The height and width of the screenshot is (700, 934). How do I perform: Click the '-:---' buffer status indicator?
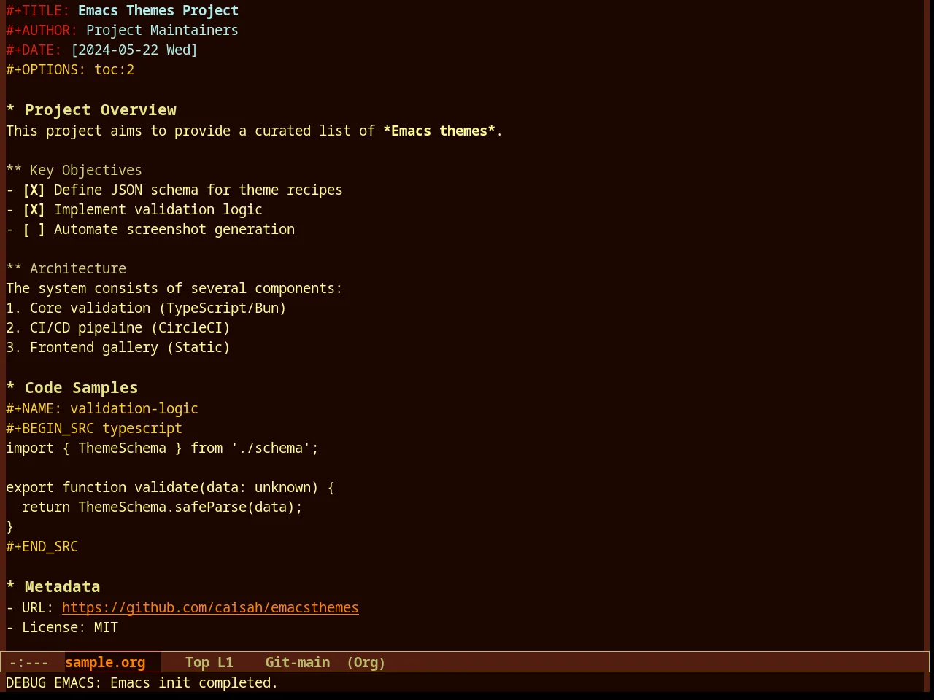coord(29,663)
